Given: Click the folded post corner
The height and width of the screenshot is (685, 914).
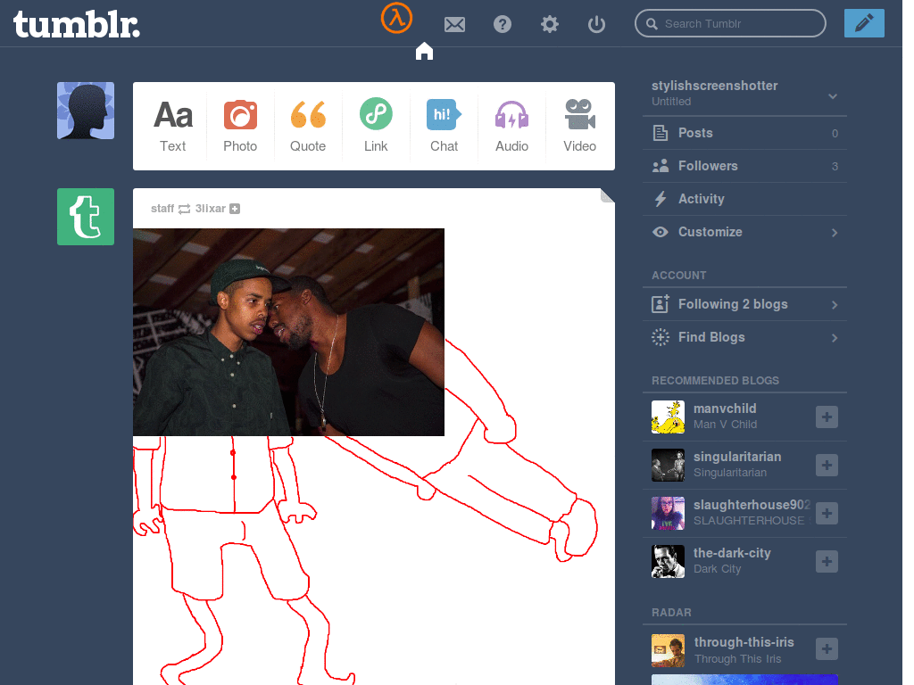Looking at the screenshot, I should coord(607,195).
